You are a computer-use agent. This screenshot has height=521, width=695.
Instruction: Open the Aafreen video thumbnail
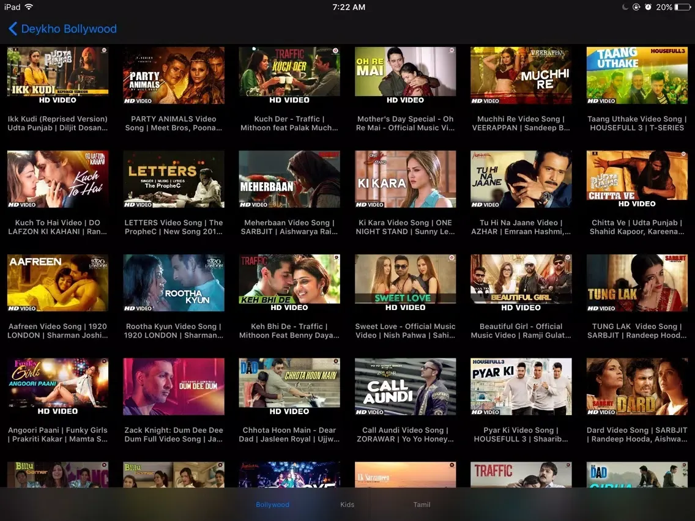point(58,283)
